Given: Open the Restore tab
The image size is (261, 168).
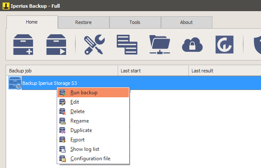Looking at the screenshot, I should pyautogui.click(x=83, y=22).
